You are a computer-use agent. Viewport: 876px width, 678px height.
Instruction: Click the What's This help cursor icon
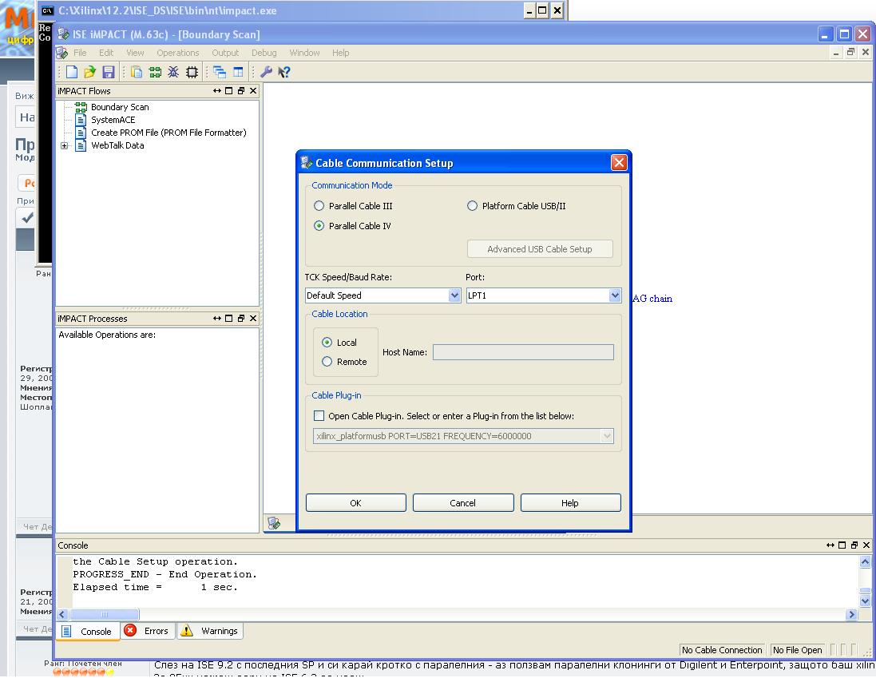pos(284,72)
